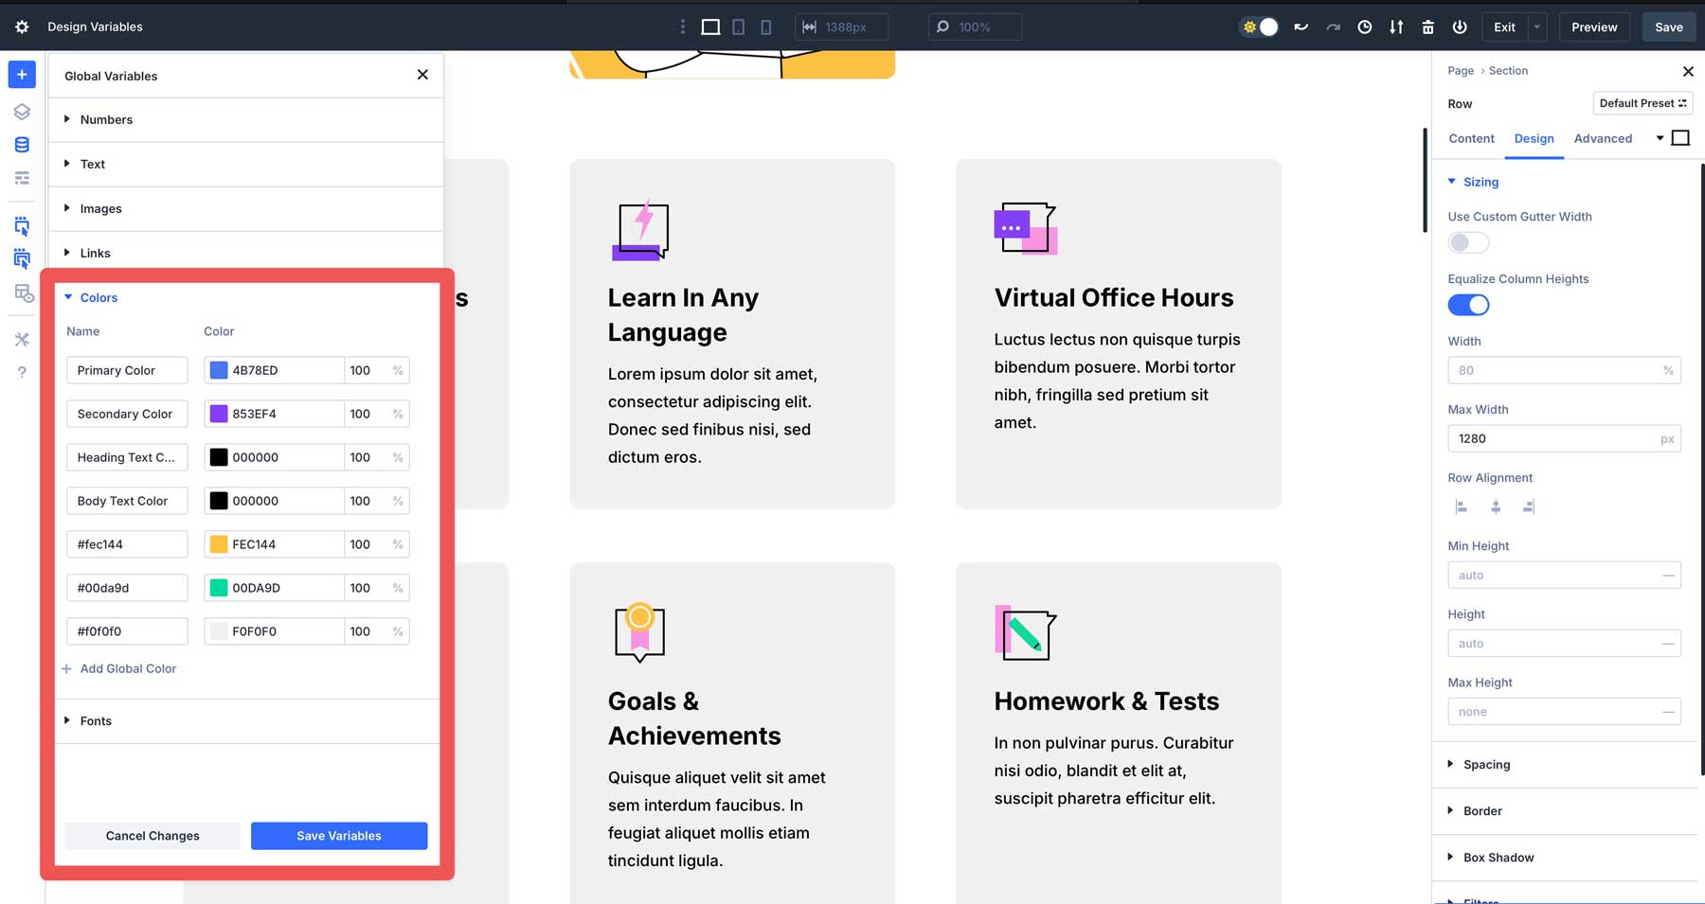Screen dimensions: 1705x904
Task: Click the revision history clock icon
Action: point(1365,27)
